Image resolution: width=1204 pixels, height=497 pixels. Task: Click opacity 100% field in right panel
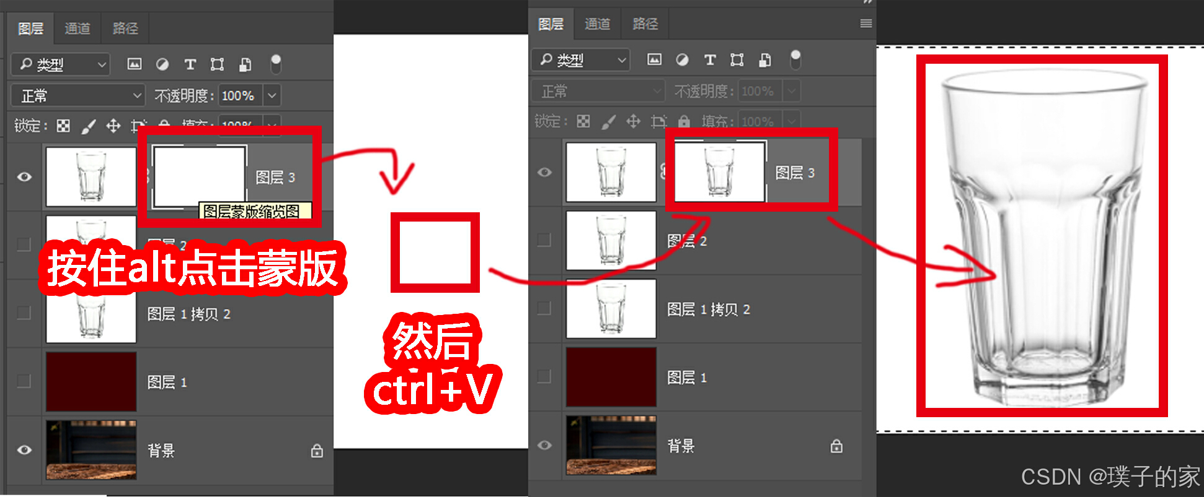(760, 92)
